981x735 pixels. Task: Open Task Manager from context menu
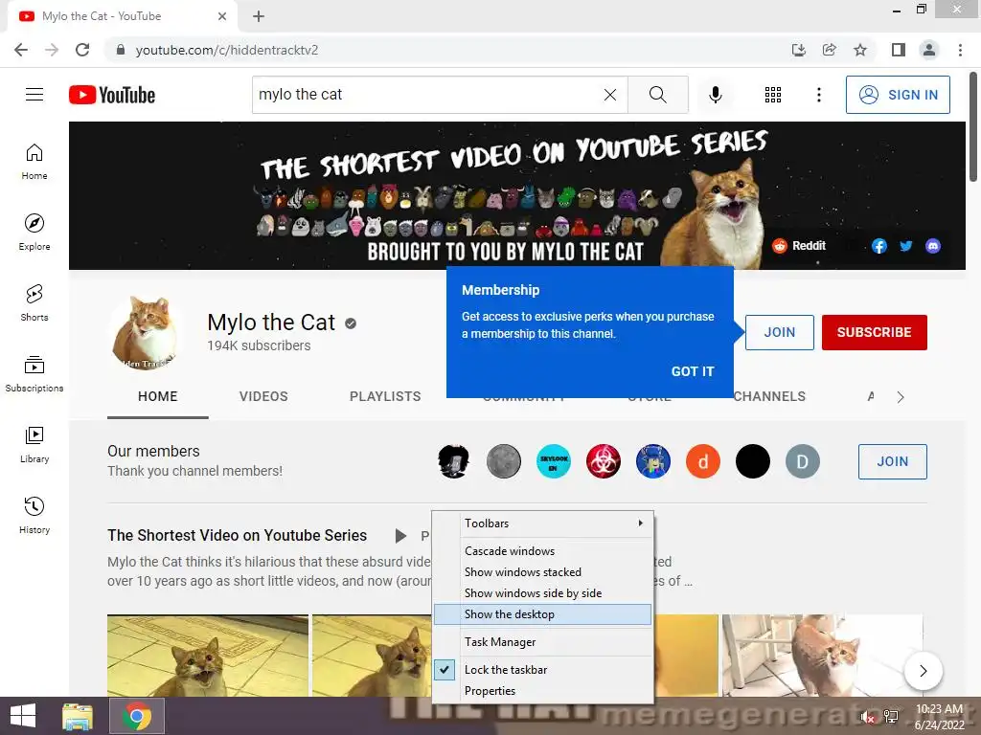pyautogui.click(x=542, y=642)
